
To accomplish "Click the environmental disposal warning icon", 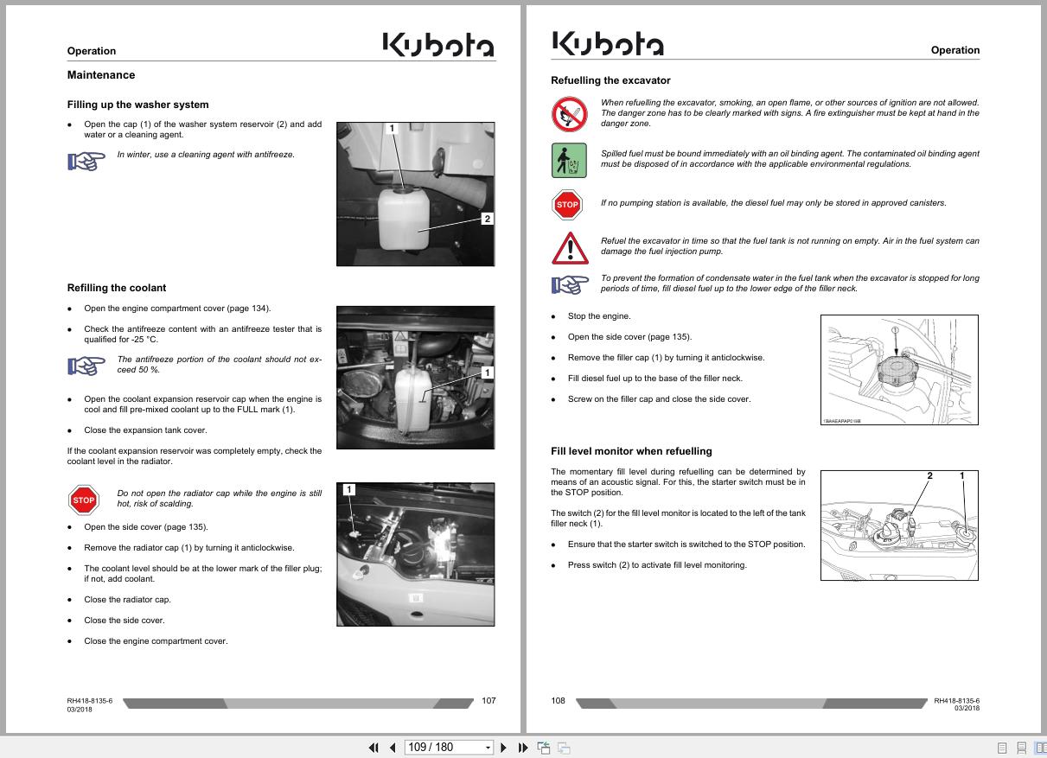I will tap(568, 160).
